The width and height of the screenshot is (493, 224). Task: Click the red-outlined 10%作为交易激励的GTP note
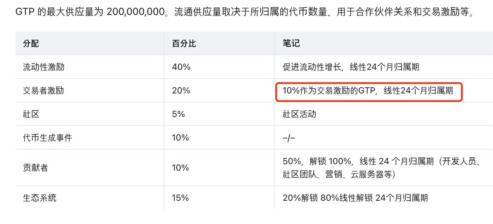tap(368, 91)
